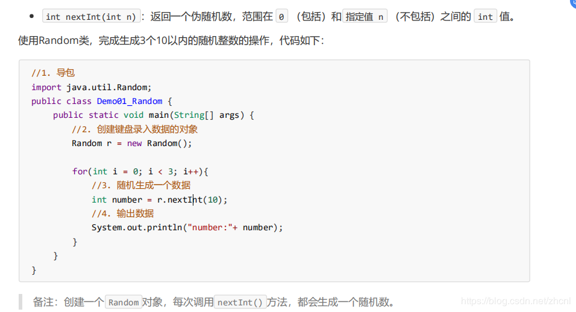
Task: Click the '//3. 随机生成一个数据' comment
Action: [141, 185]
